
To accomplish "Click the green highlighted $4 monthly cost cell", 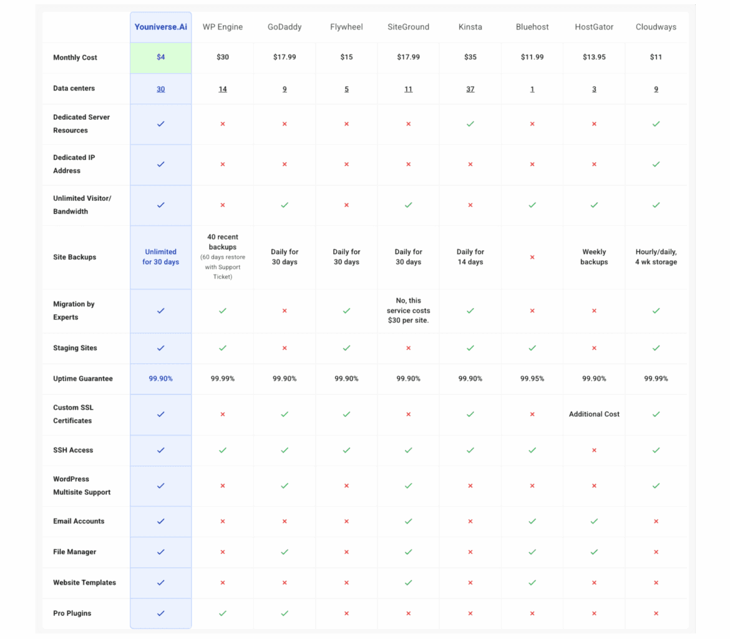I will coord(161,57).
